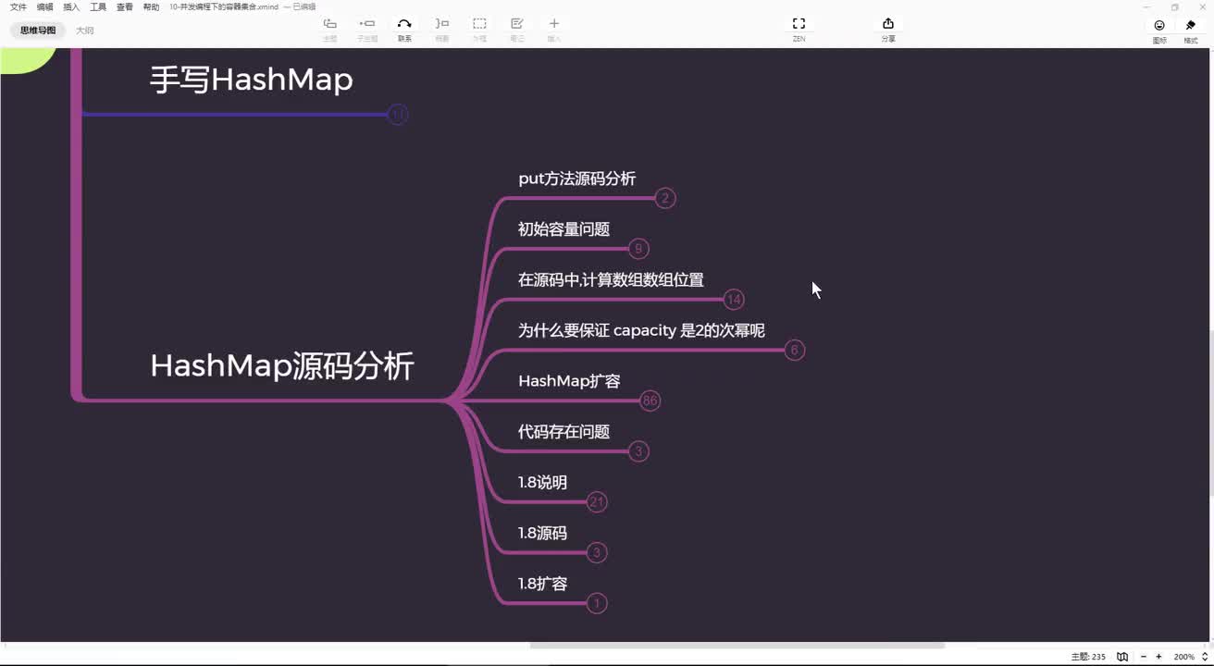Select the 1.8说明 subtopic

tap(542, 483)
